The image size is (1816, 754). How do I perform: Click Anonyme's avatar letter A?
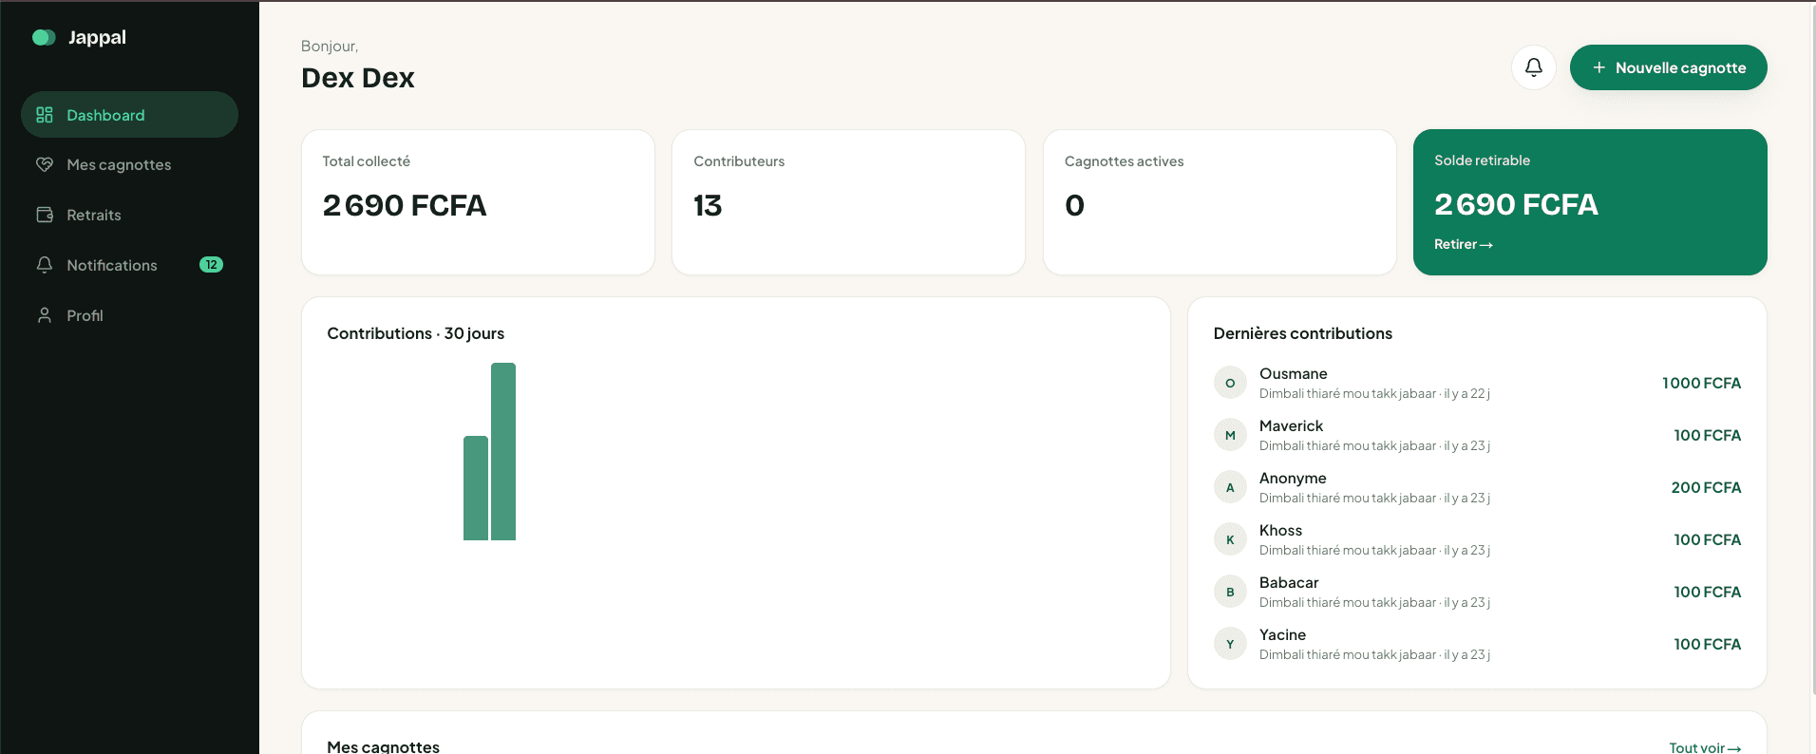point(1230,487)
